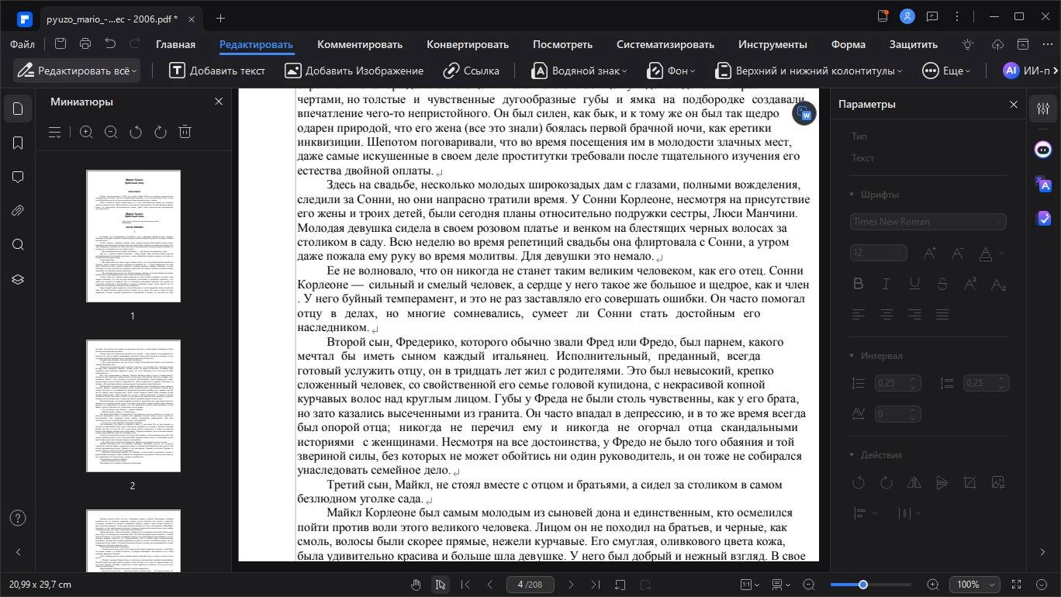Open the Times New Roman font dropdown
1061x597 pixels.
(928, 222)
